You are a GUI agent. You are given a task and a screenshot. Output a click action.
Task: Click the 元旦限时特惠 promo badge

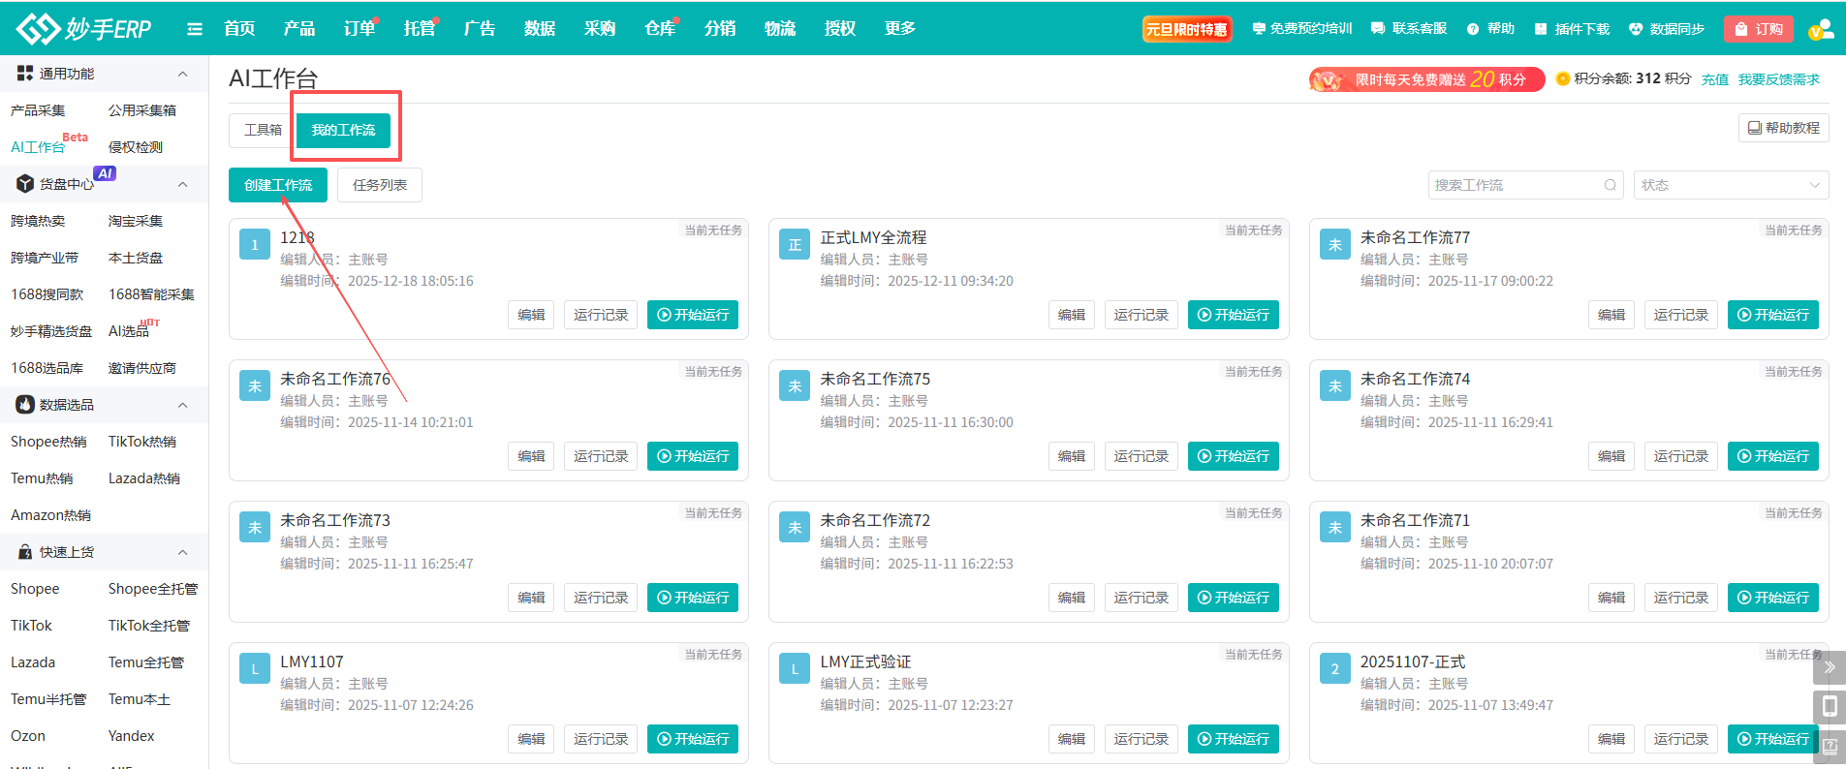[x=1187, y=29]
